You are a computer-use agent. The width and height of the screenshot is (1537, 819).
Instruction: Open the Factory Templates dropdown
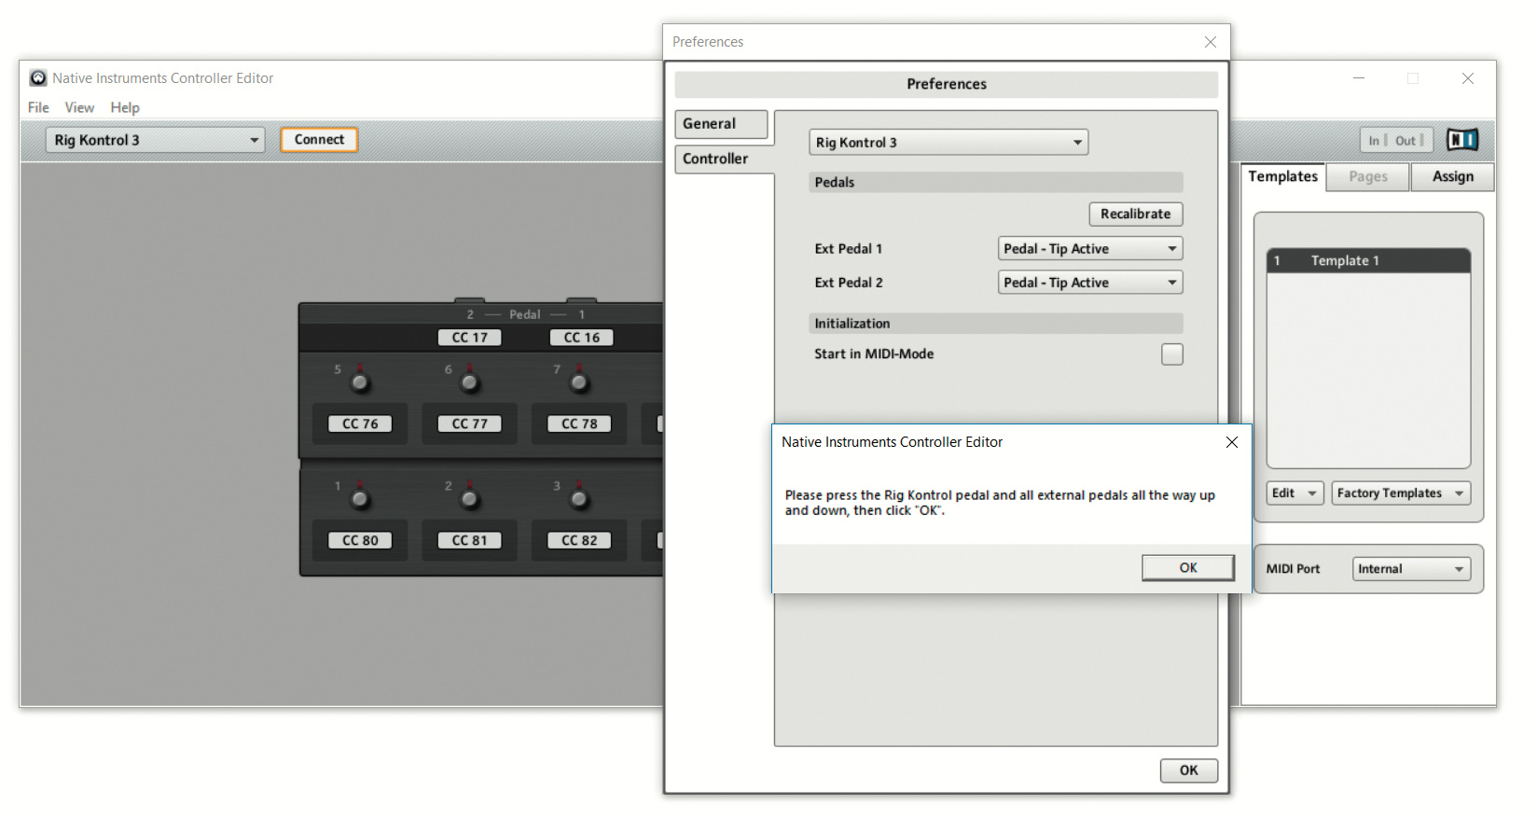(1399, 493)
